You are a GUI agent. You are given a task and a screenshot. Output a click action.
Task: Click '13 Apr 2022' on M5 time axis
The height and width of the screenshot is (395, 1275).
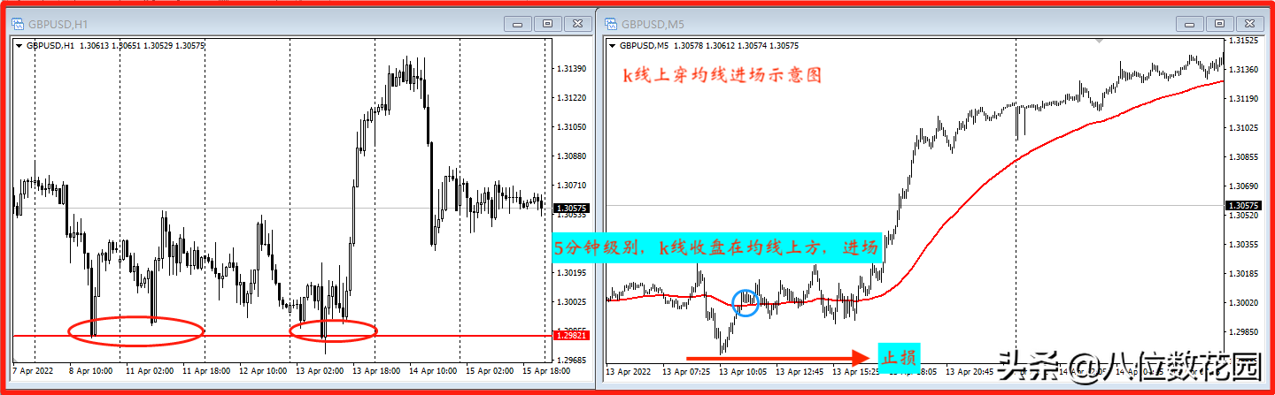630,372
